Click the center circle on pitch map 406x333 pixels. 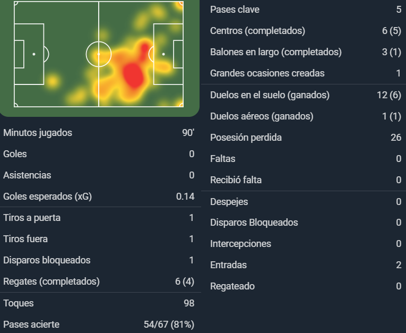pyautogui.click(x=99, y=54)
